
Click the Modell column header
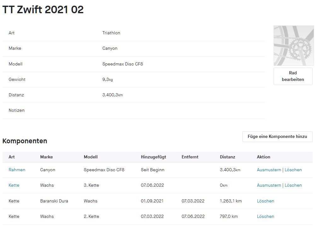(x=91, y=157)
